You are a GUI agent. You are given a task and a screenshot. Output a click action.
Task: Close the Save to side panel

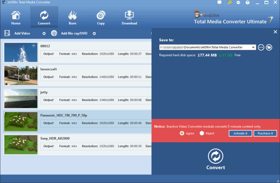[275, 32]
